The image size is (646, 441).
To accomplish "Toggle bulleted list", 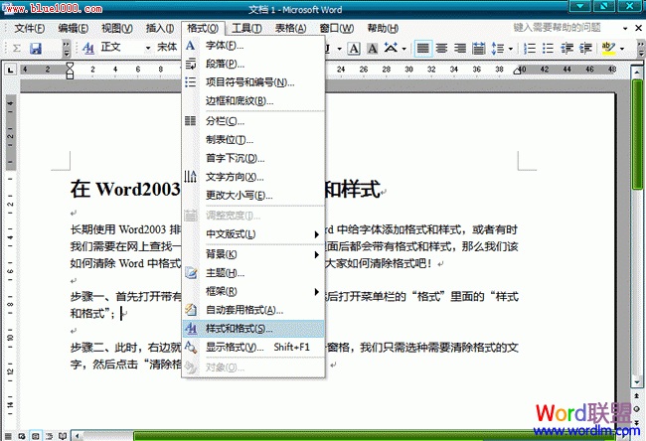I will coord(548,49).
